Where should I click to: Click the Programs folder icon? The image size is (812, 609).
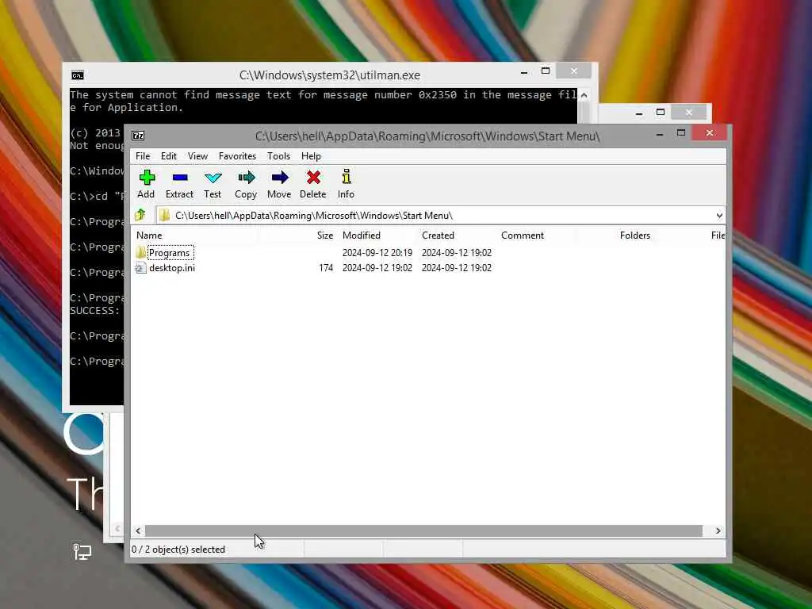(x=140, y=253)
